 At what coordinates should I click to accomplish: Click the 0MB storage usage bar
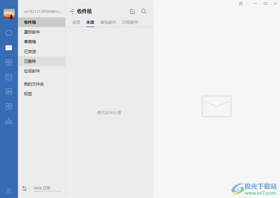point(43,188)
